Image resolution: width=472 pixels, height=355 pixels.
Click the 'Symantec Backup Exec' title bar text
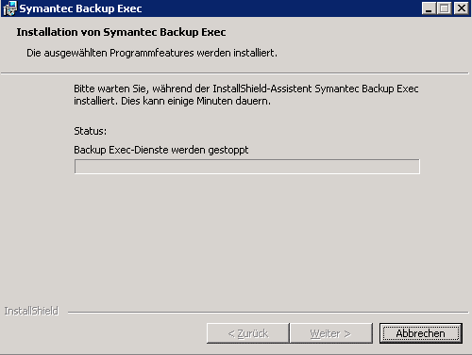tap(80, 8)
